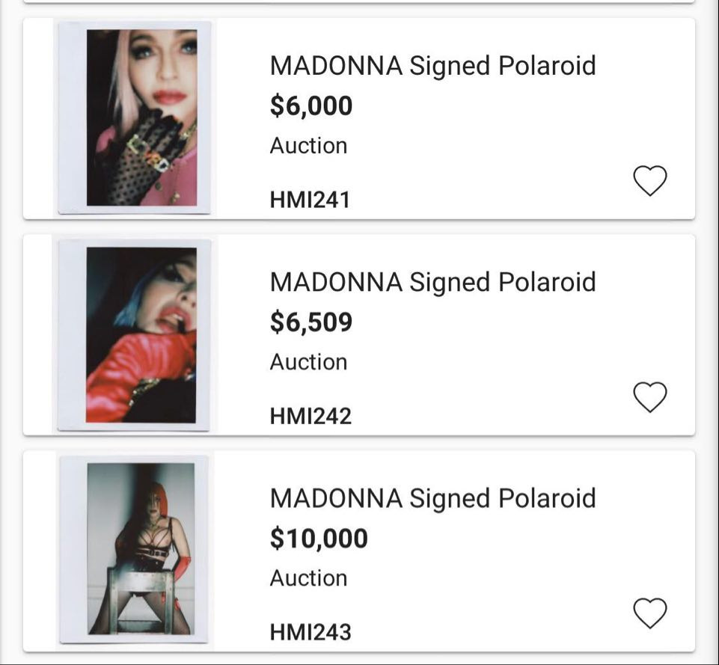
Task: Click the lot number HMI243
Action: coord(310,632)
